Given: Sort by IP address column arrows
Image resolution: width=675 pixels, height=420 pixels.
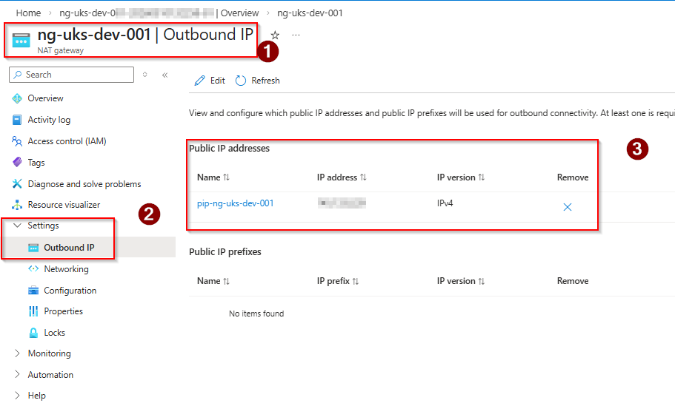Looking at the screenshot, I should point(363,177).
